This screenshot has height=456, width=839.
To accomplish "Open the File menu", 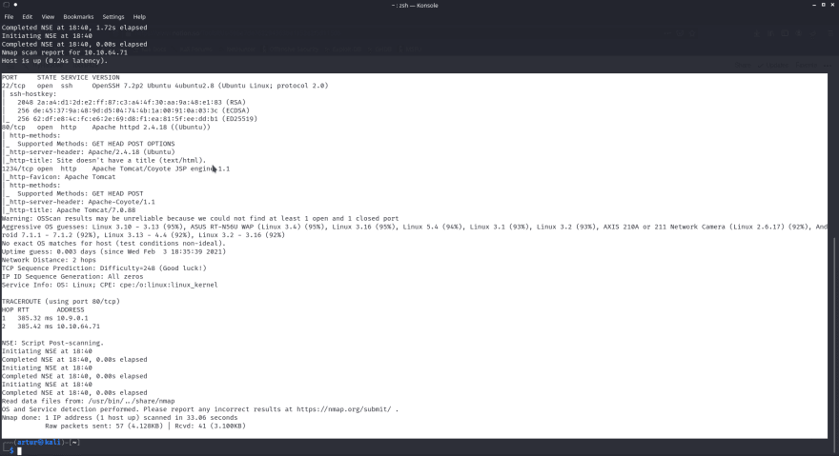I will coord(9,16).
